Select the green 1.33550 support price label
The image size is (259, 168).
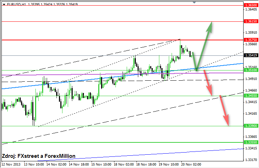(251, 142)
